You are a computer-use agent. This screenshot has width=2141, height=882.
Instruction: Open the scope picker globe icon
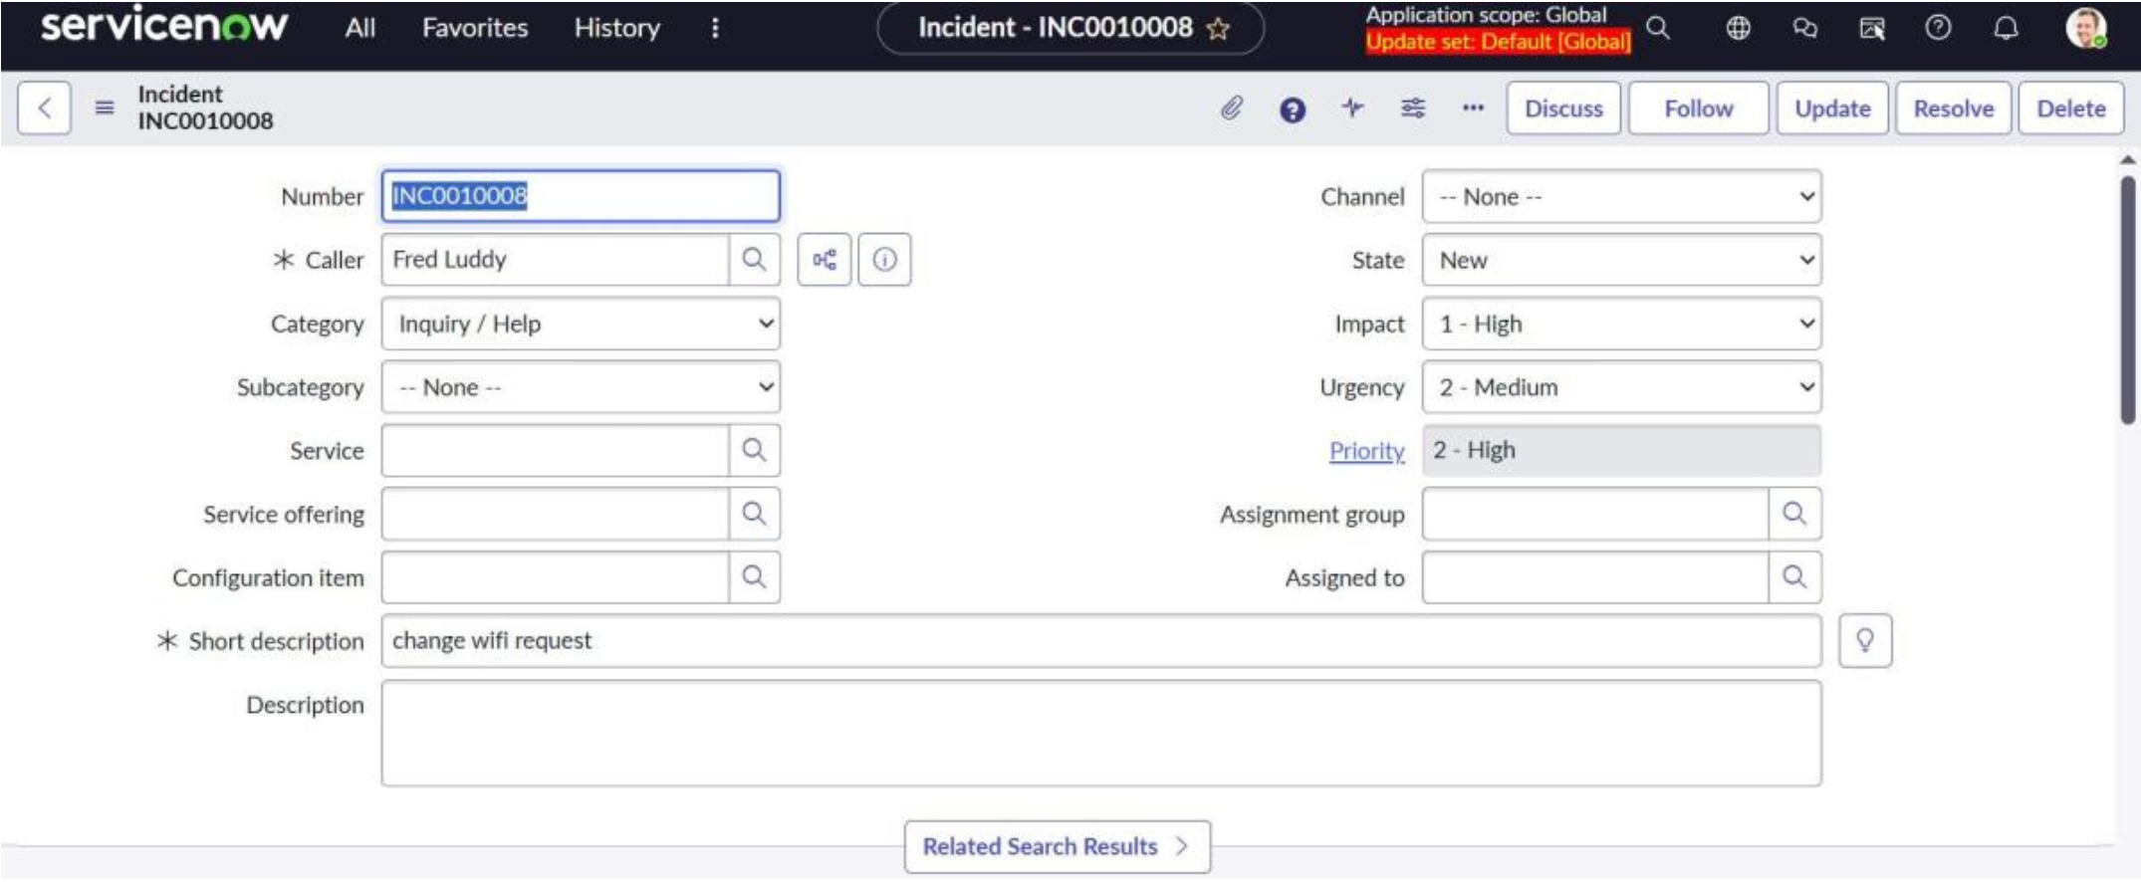pos(1738,28)
